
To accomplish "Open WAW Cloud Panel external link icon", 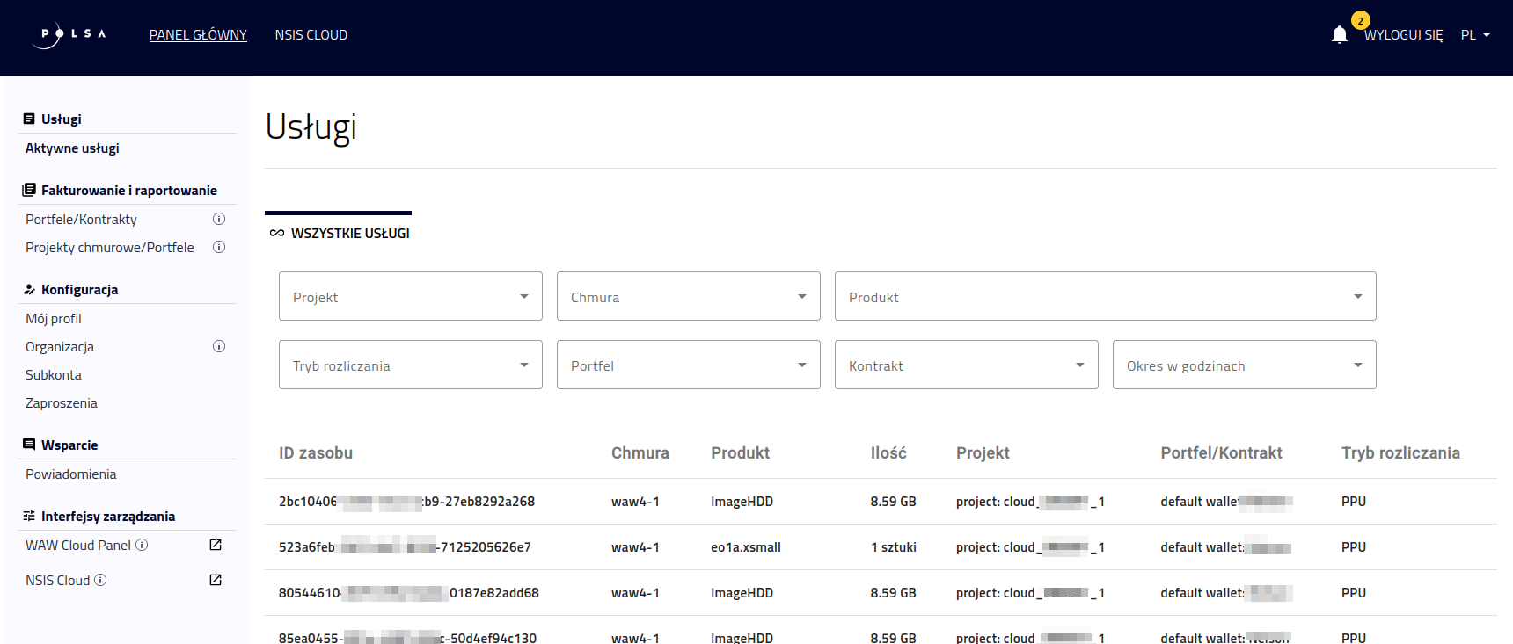I will pyautogui.click(x=216, y=545).
